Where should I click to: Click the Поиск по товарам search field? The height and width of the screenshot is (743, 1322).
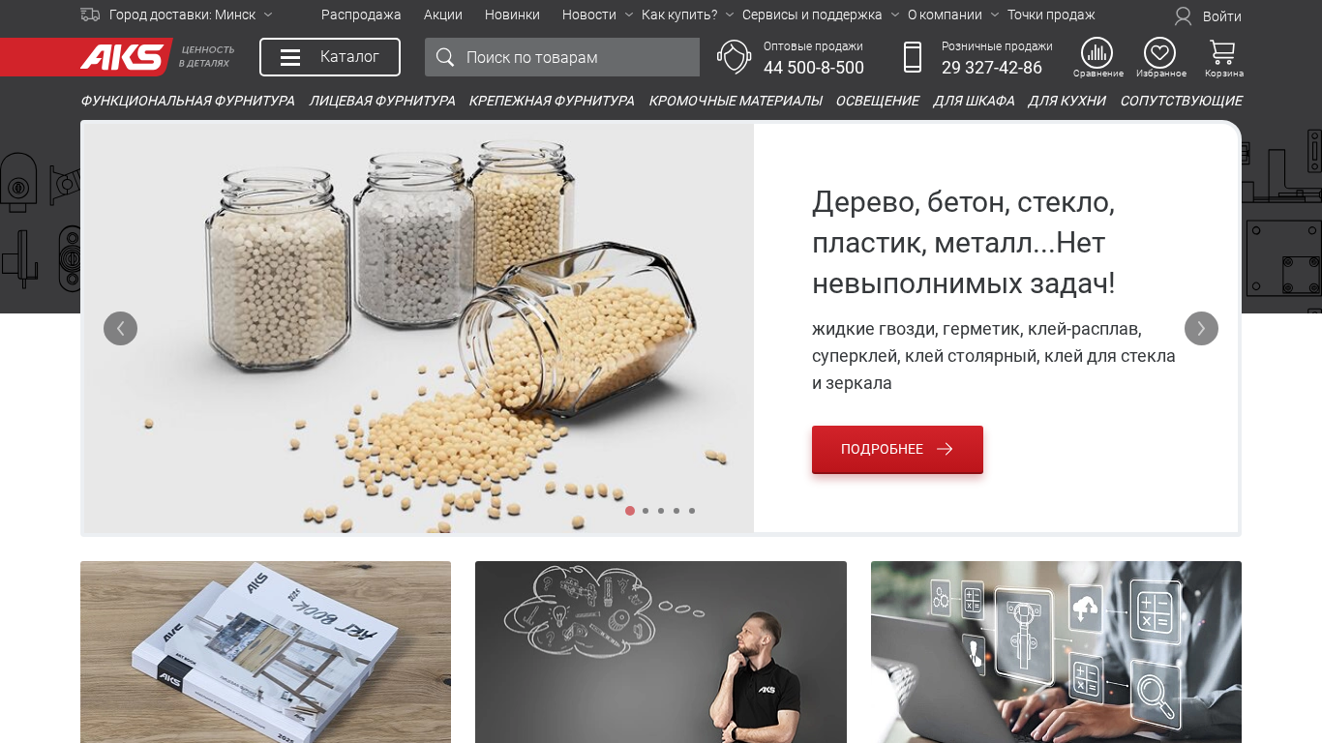[562, 57]
